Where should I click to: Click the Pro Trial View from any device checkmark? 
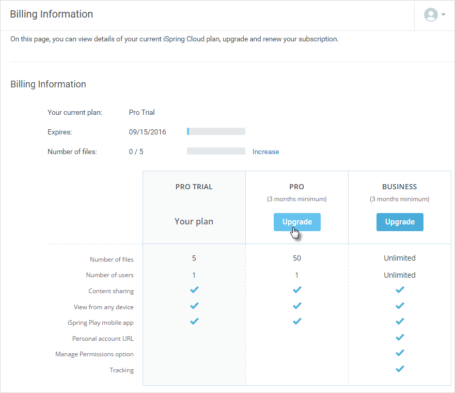194,306
